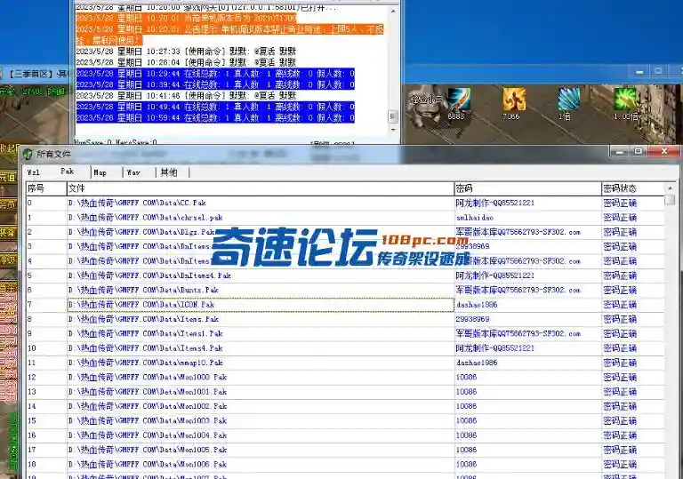Click the 密码状态 column header
The width and height of the screenshot is (683, 479).
click(x=633, y=188)
